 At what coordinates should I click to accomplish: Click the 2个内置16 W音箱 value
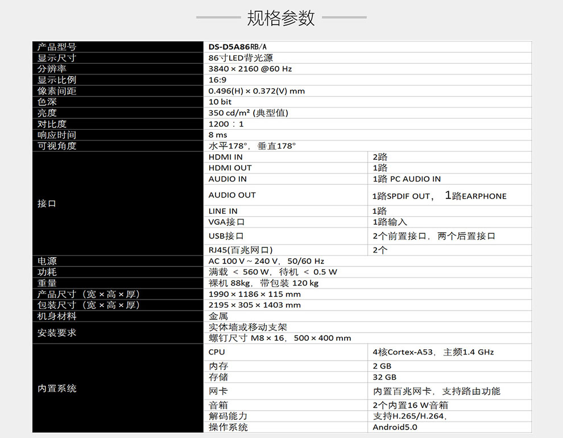411,406
